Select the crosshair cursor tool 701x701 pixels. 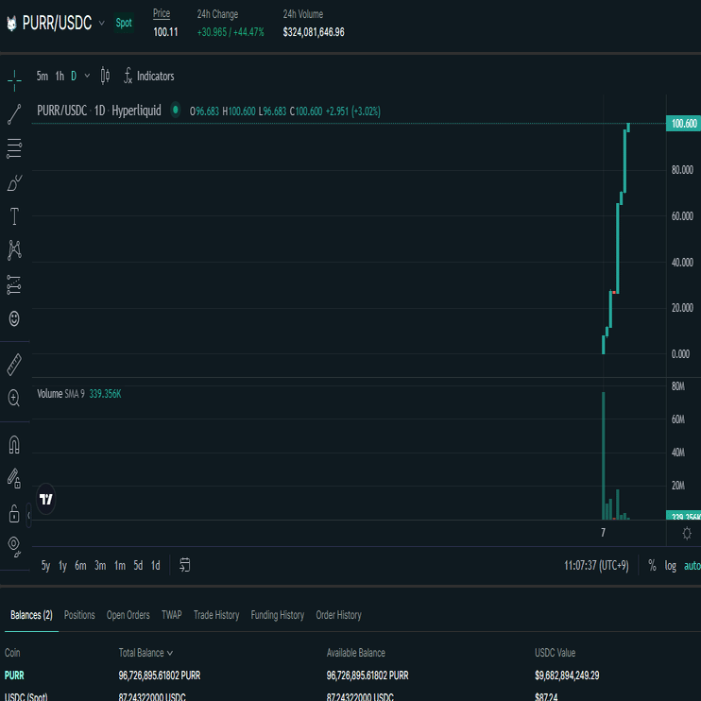pyautogui.click(x=14, y=80)
